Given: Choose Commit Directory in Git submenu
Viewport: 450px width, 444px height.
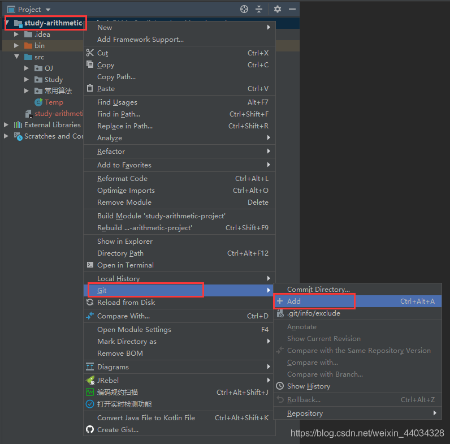Looking at the screenshot, I should (x=357, y=289).
